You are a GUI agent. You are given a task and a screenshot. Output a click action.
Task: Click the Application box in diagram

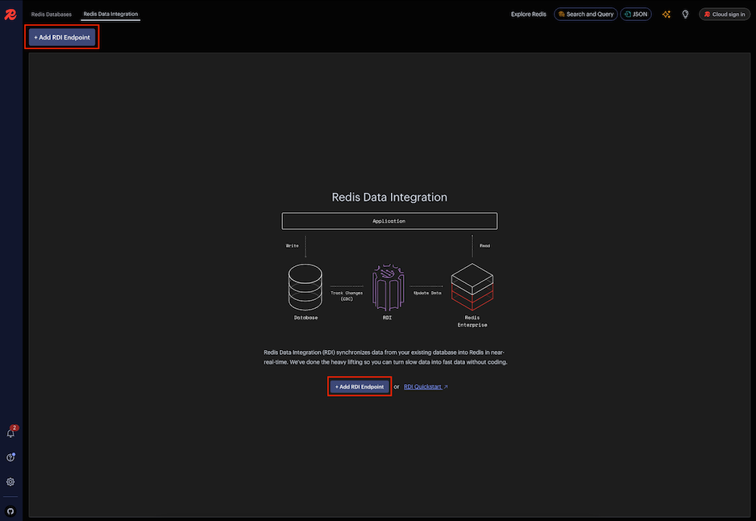coord(389,221)
